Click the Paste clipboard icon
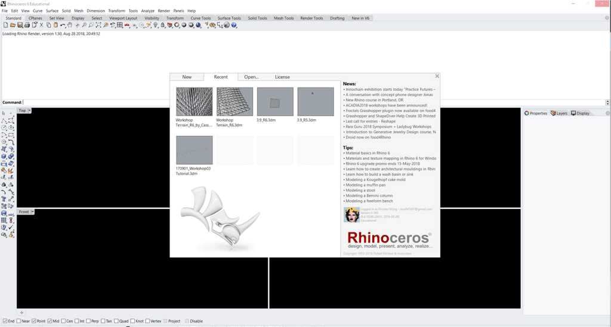Screen dimensions: 611x327 55,25
